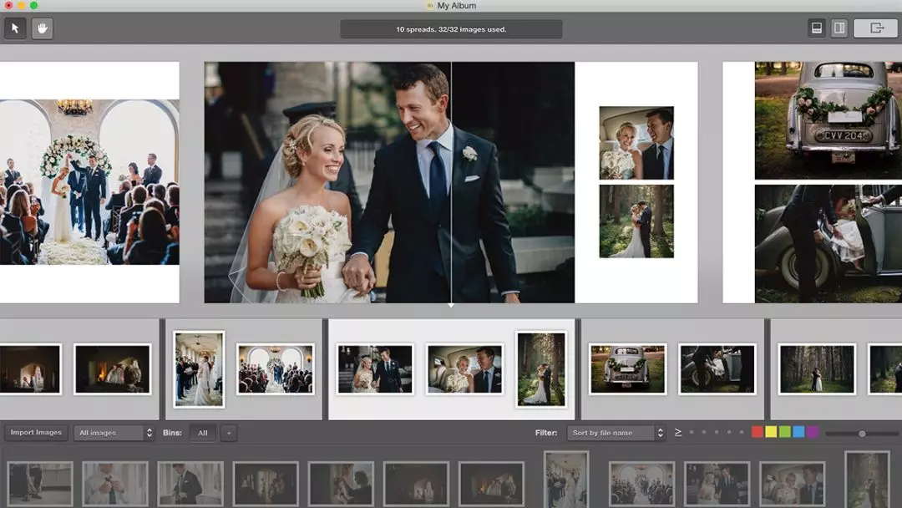Click the export album icon

(876, 28)
